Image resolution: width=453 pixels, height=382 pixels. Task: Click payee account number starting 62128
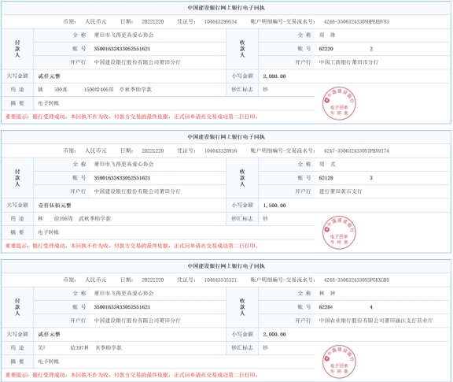click(x=346, y=178)
